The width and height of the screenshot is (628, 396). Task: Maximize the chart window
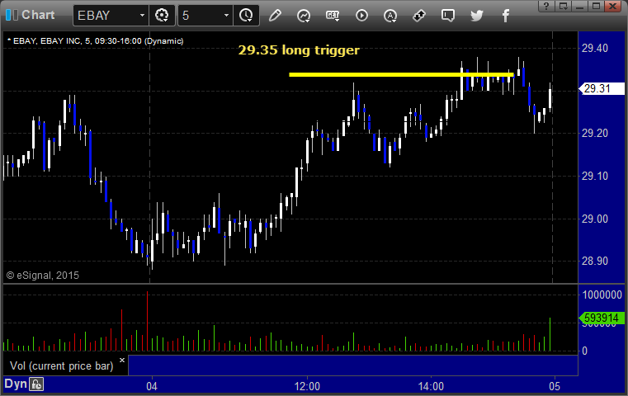coord(596,6)
